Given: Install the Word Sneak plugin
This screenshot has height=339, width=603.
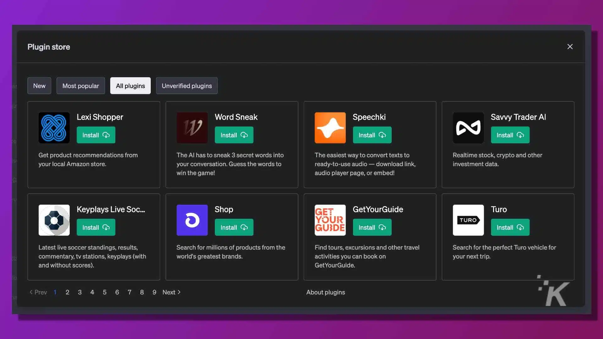Looking at the screenshot, I should coord(234,135).
